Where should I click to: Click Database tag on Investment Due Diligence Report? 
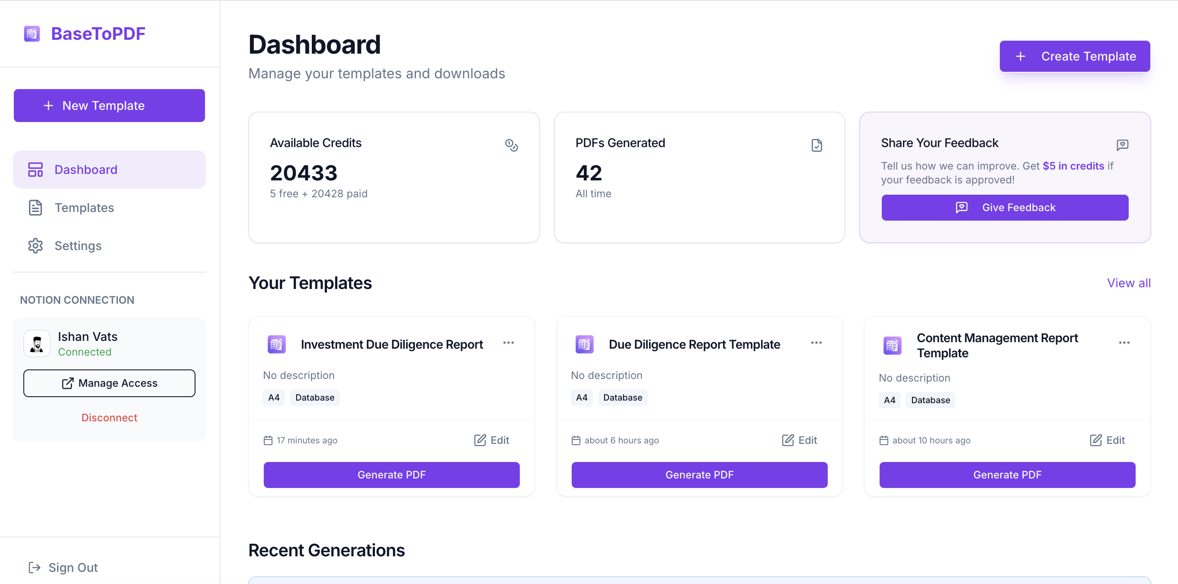coord(315,398)
